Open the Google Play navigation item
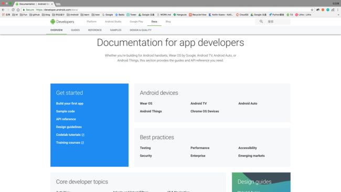Image resolution: width=341 pixels, height=192 pixels. click(x=136, y=22)
